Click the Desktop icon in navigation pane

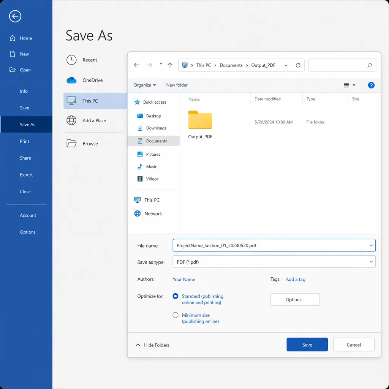tap(140, 116)
